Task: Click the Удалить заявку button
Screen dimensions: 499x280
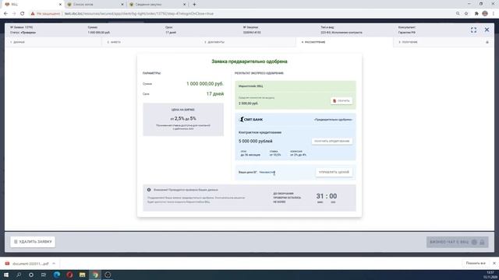Action: pos(33,242)
